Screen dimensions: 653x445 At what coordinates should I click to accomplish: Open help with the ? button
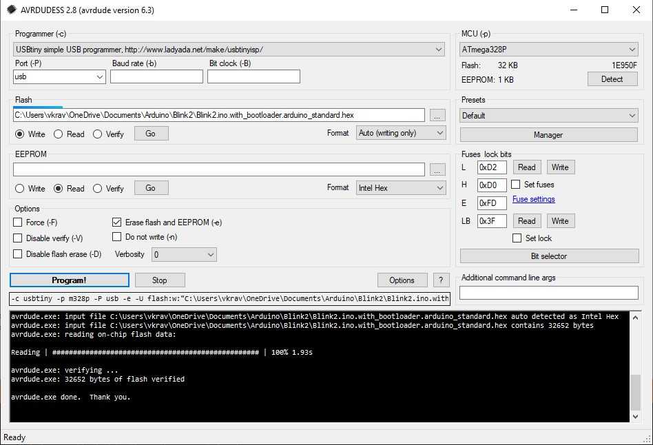[441, 280]
